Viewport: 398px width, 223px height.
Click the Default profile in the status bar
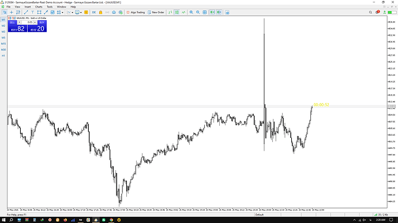(x=260, y=214)
